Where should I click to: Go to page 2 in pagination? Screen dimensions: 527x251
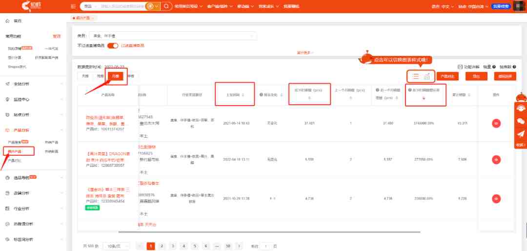[x=162, y=246]
